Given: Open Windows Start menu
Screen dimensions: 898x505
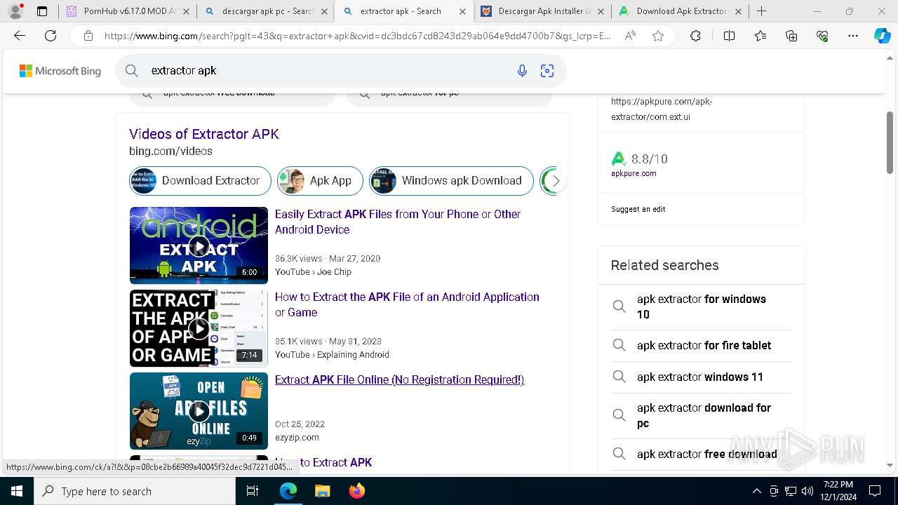Looking at the screenshot, I should coord(16,491).
